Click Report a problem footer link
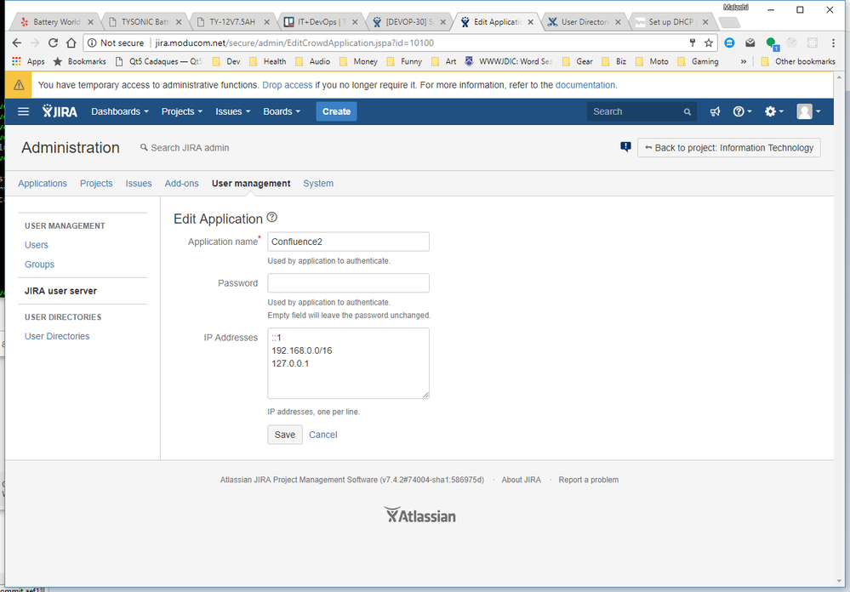 click(x=589, y=480)
